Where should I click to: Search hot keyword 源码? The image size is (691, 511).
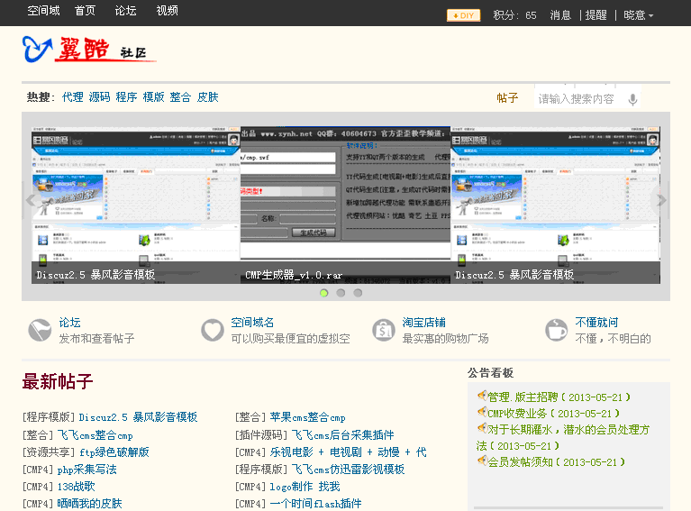tap(100, 97)
